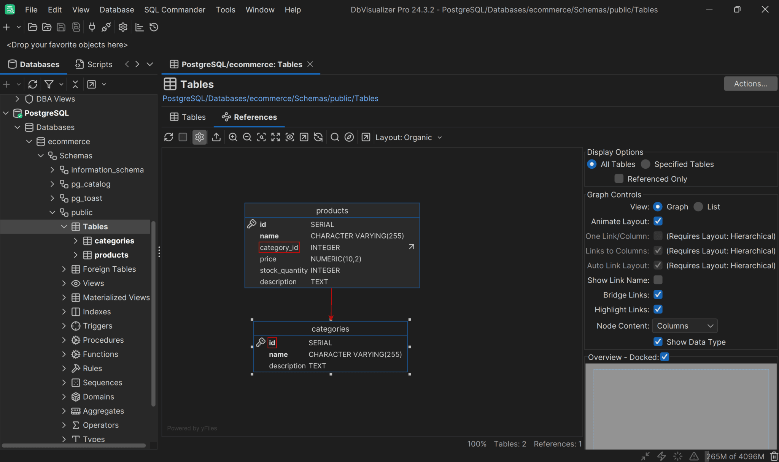Open the SQL Commander menu
779x462 pixels.
click(x=174, y=9)
